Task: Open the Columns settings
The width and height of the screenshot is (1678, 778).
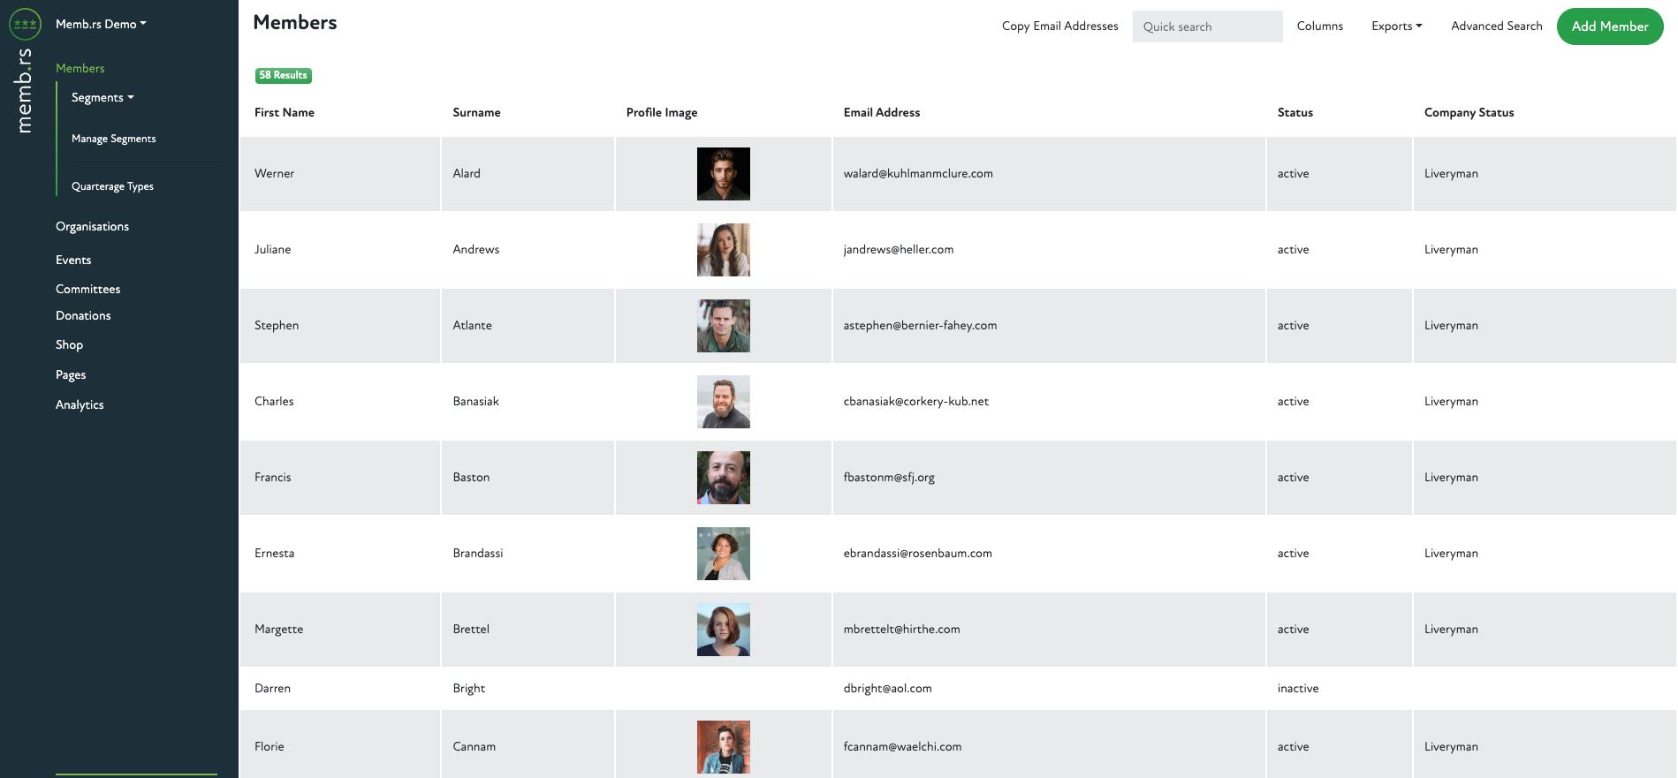Action: pyautogui.click(x=1319, y=26)
